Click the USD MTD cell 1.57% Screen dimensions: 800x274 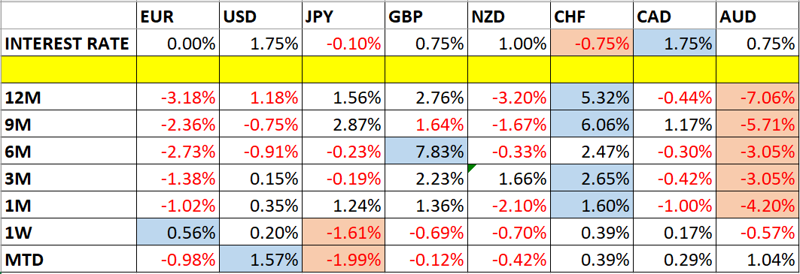tap(260, 260)
